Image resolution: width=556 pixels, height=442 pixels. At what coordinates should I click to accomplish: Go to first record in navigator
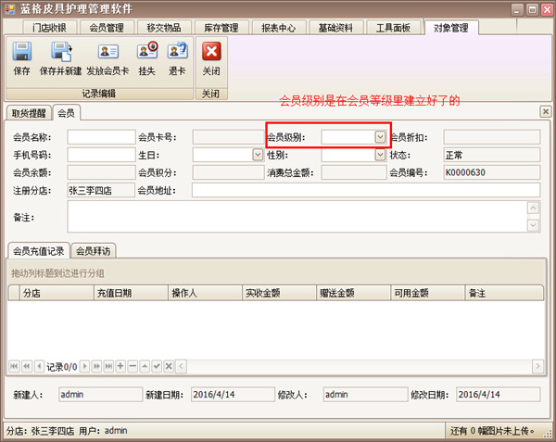[14, 366]
